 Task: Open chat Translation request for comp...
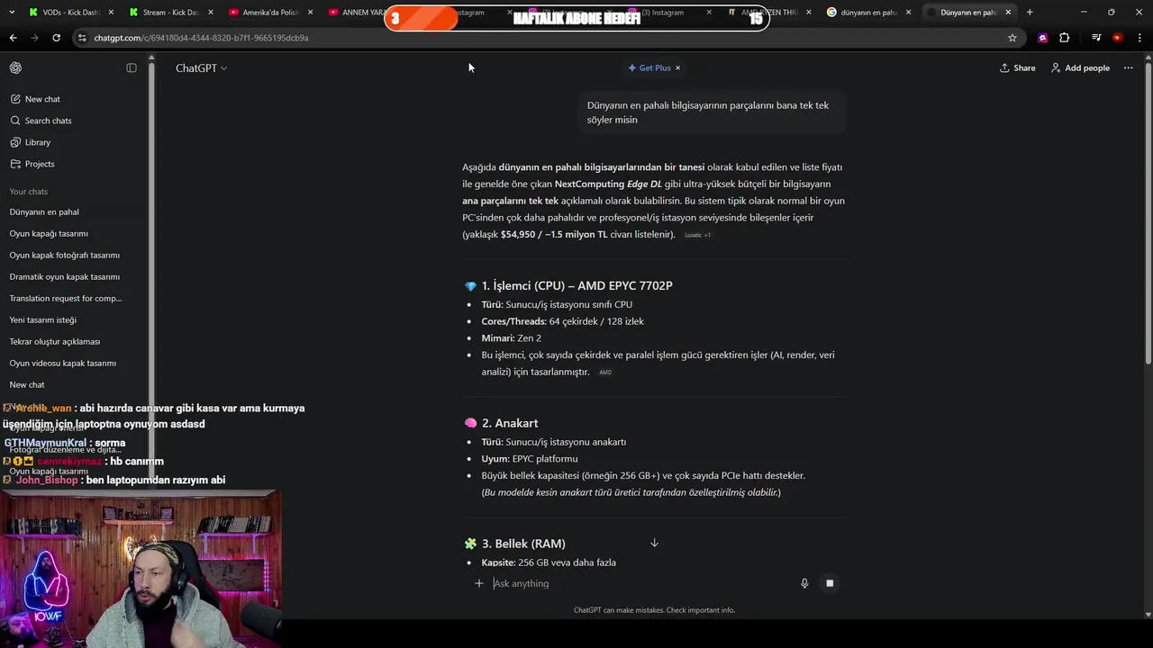[66, 299]
